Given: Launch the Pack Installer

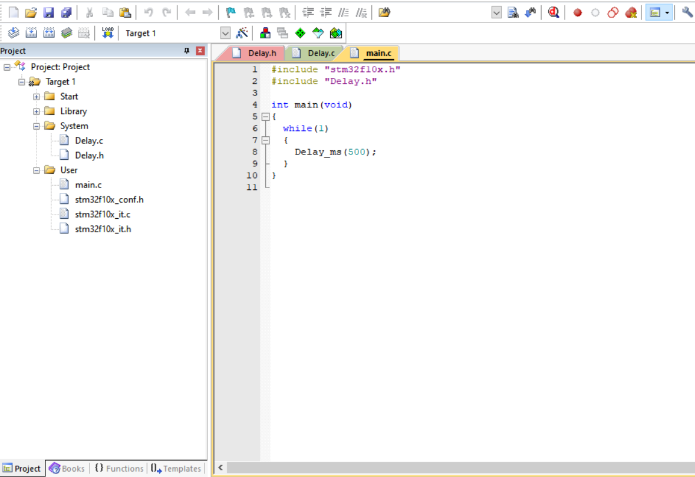Looking at the screenshot, I should (336, 33).
